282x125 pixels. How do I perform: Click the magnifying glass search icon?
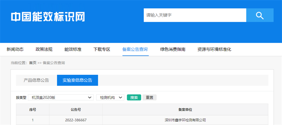(x=260, y=15)
